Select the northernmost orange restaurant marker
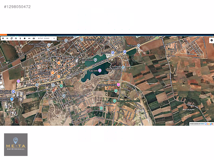Screen dimensions: 214x160 pos(59,63)
